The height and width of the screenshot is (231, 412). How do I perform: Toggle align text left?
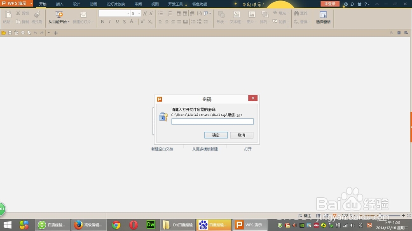tap(160, 22)
